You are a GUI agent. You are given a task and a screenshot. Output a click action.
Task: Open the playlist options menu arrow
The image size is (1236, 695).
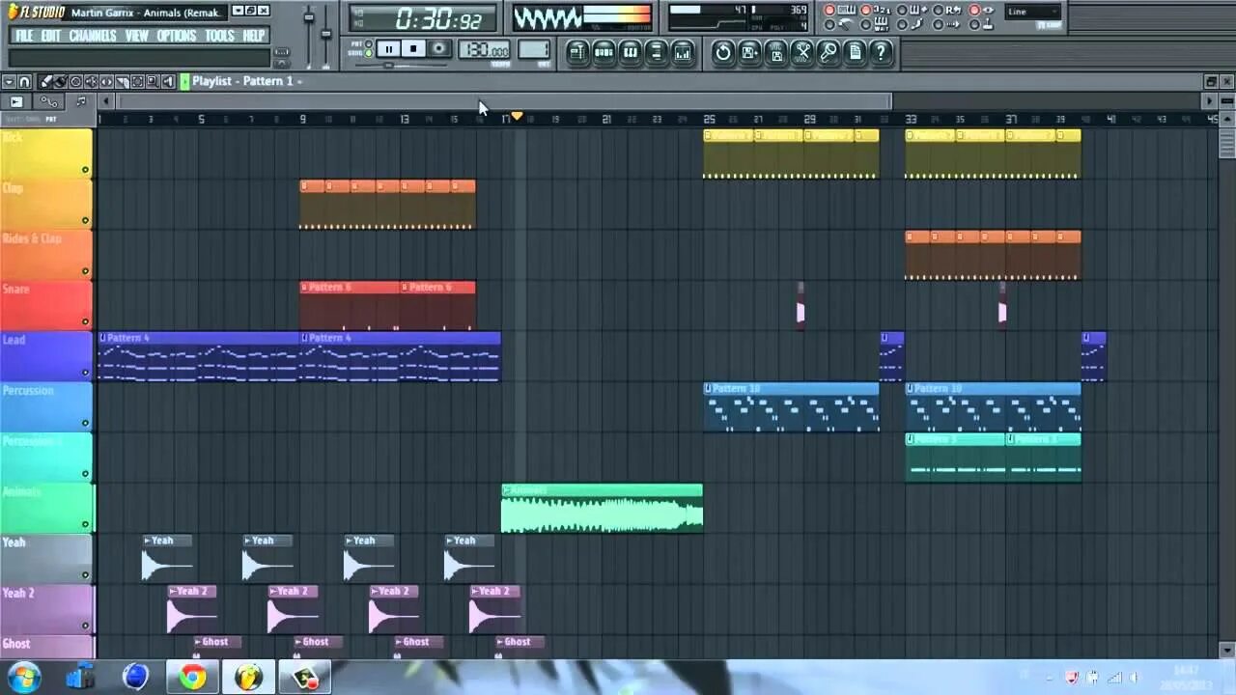coord(9,82)
